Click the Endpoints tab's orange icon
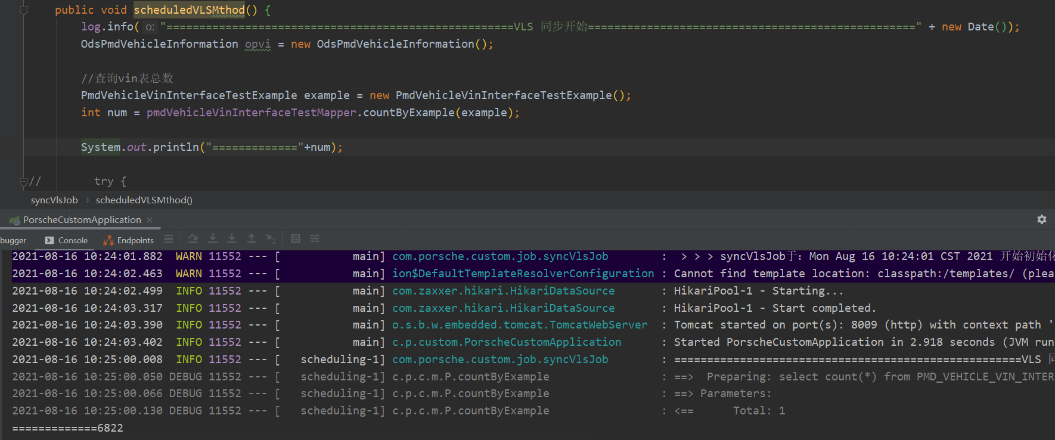The width and height of the screenshot is (1055, 440). pyautogui.click(x=108, y=240)
